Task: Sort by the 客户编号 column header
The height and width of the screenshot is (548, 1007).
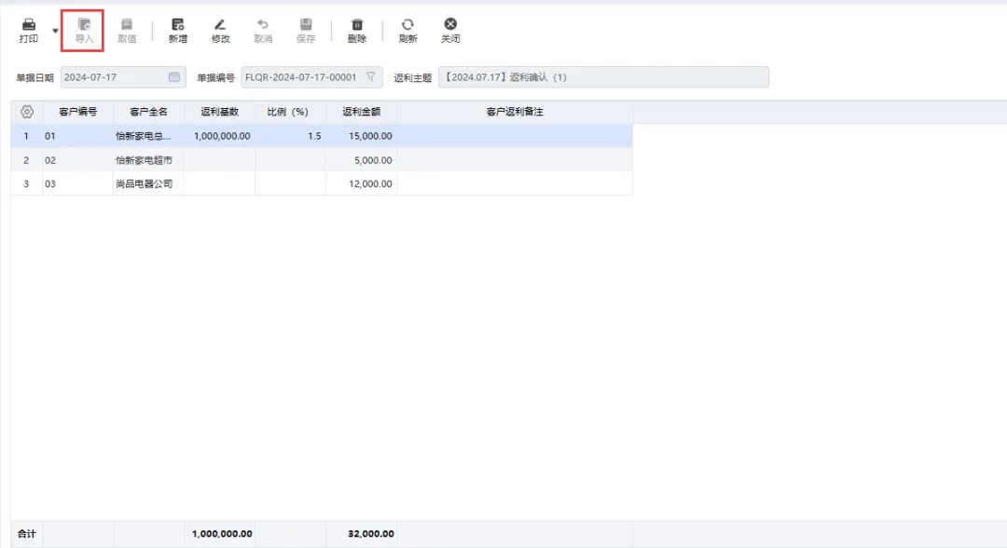Action: [78, 112]
